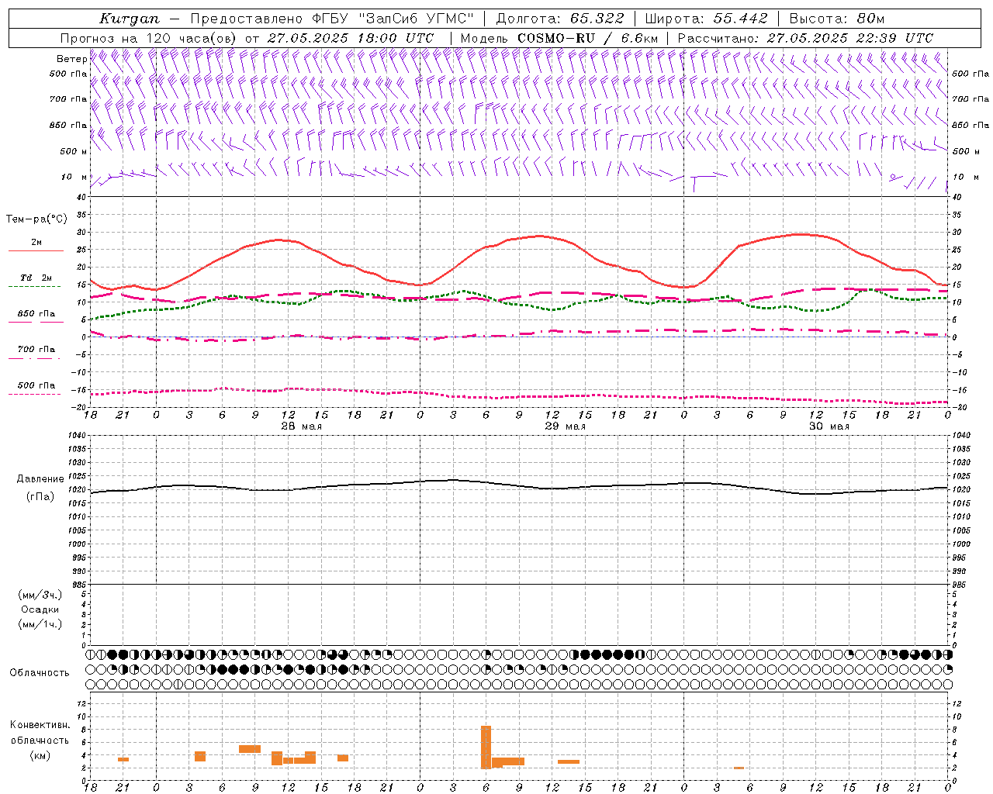Click the "Широта: 55.442" header value

(707, 19)
